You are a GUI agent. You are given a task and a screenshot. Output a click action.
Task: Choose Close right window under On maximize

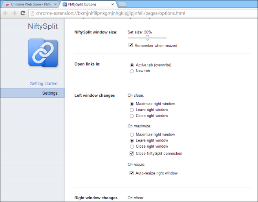pyautogui.click(x=132, y=146)
